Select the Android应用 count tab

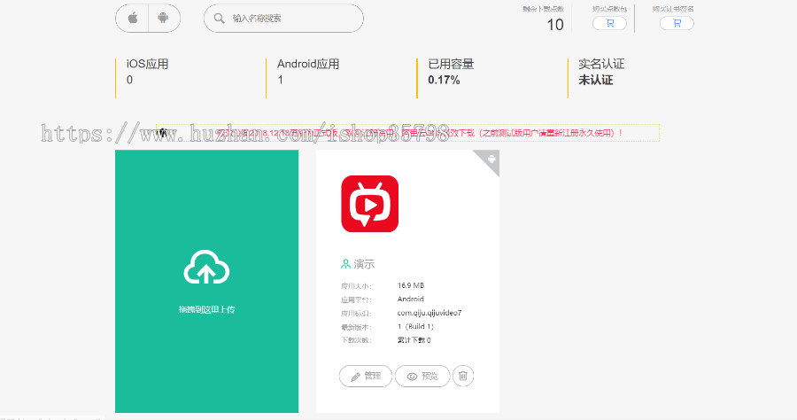[307, 72]
